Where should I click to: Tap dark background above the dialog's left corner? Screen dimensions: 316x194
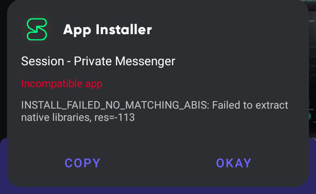point(3,3)
